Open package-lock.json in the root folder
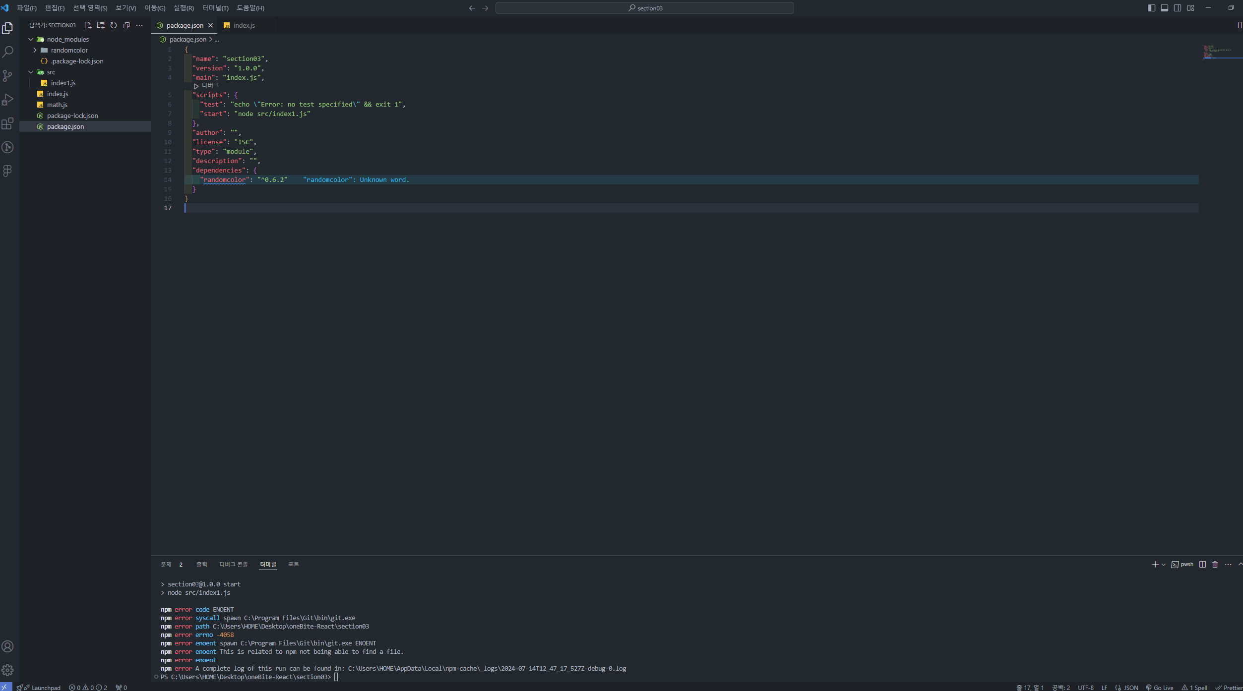The width and height of the screenshot is (1243, 691). pyautogui.click(x=72, y=115)
